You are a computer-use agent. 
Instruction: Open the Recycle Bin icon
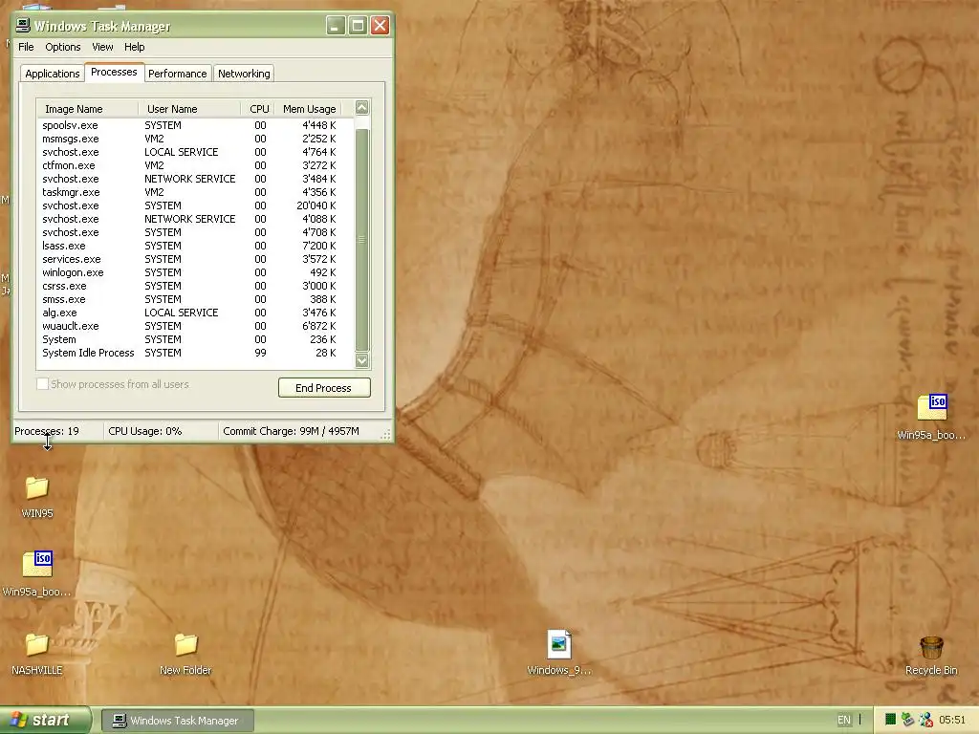tap(931, 648)
